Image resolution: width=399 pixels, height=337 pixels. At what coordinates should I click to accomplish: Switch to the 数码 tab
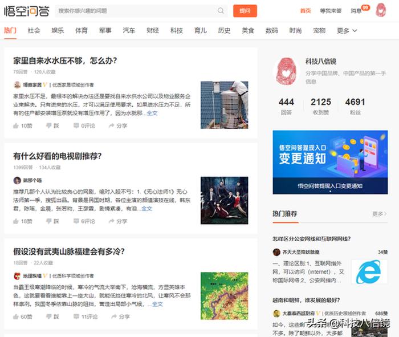[272, 31]
